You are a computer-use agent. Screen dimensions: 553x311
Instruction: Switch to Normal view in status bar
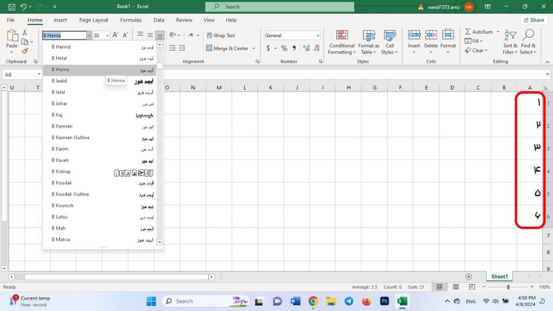(x=439, y=286)
